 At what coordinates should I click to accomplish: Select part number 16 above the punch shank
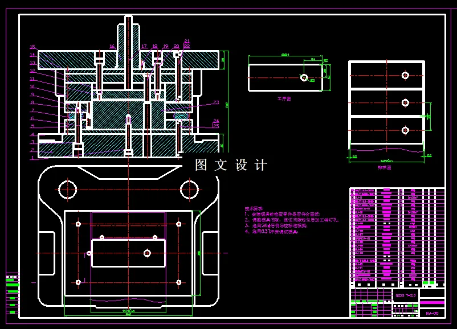tap(112, 46)
